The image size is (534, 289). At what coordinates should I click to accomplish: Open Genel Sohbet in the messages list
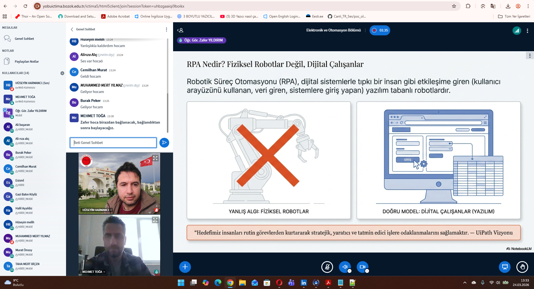(24, 39)
